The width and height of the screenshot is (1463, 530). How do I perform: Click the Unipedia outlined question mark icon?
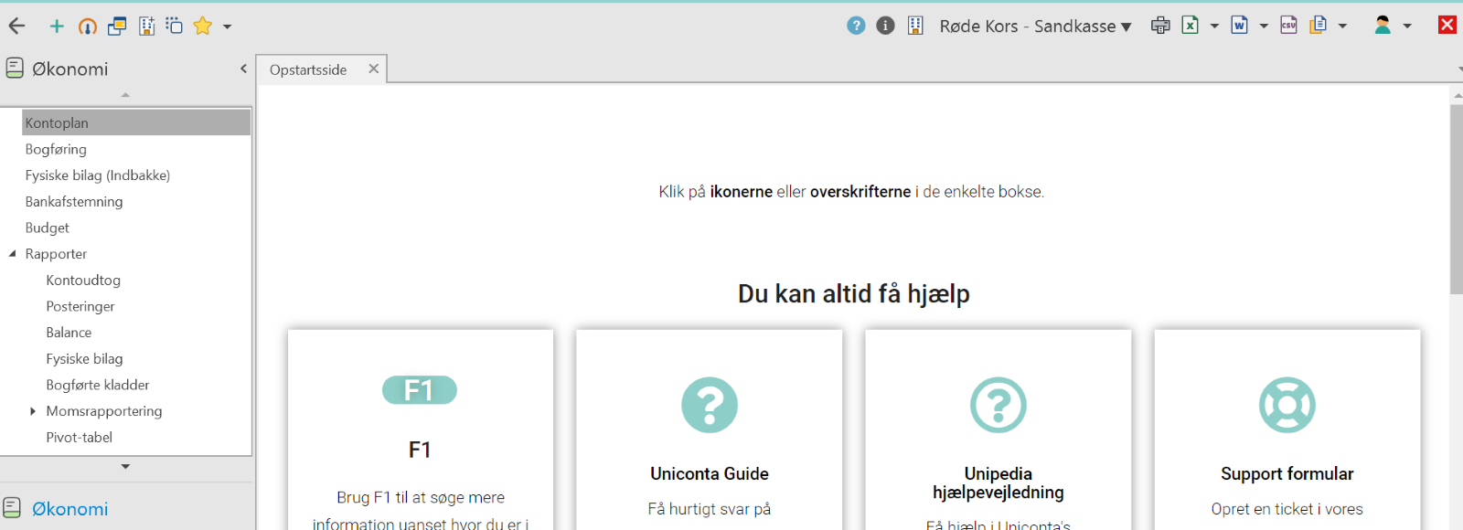998,405
